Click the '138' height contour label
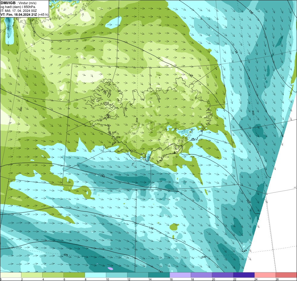The image size is (297, 281). (236, 51)
